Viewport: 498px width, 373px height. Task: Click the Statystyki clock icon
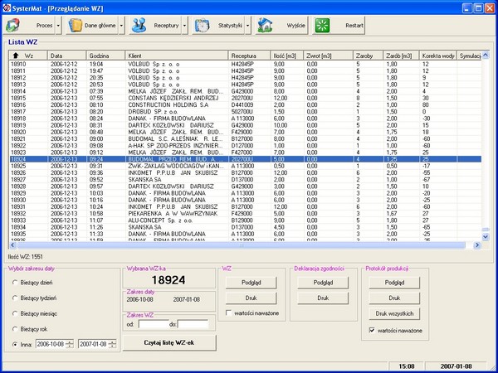tap(202, 26)
